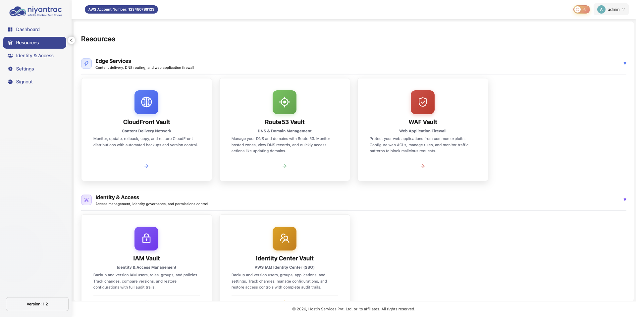Image resolution: width=636 pixels, height=317 pixels.
Task: Click the Route53 Vault target icon
Action: pos(285,102)
